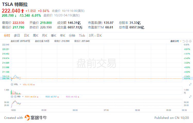Click the RSI2: 43.757 reading

point(51,97)
